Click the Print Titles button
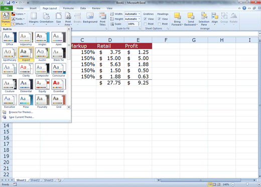 point(102,19)
